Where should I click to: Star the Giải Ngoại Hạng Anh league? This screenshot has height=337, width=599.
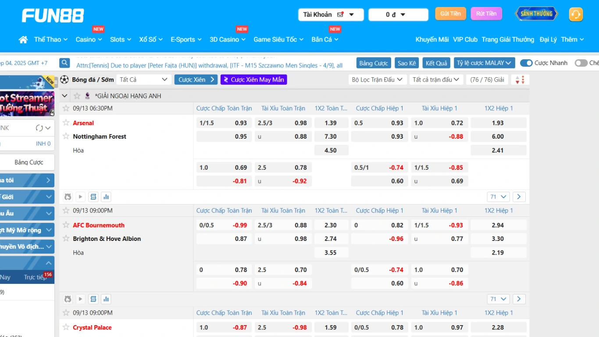tap(77, 96)
